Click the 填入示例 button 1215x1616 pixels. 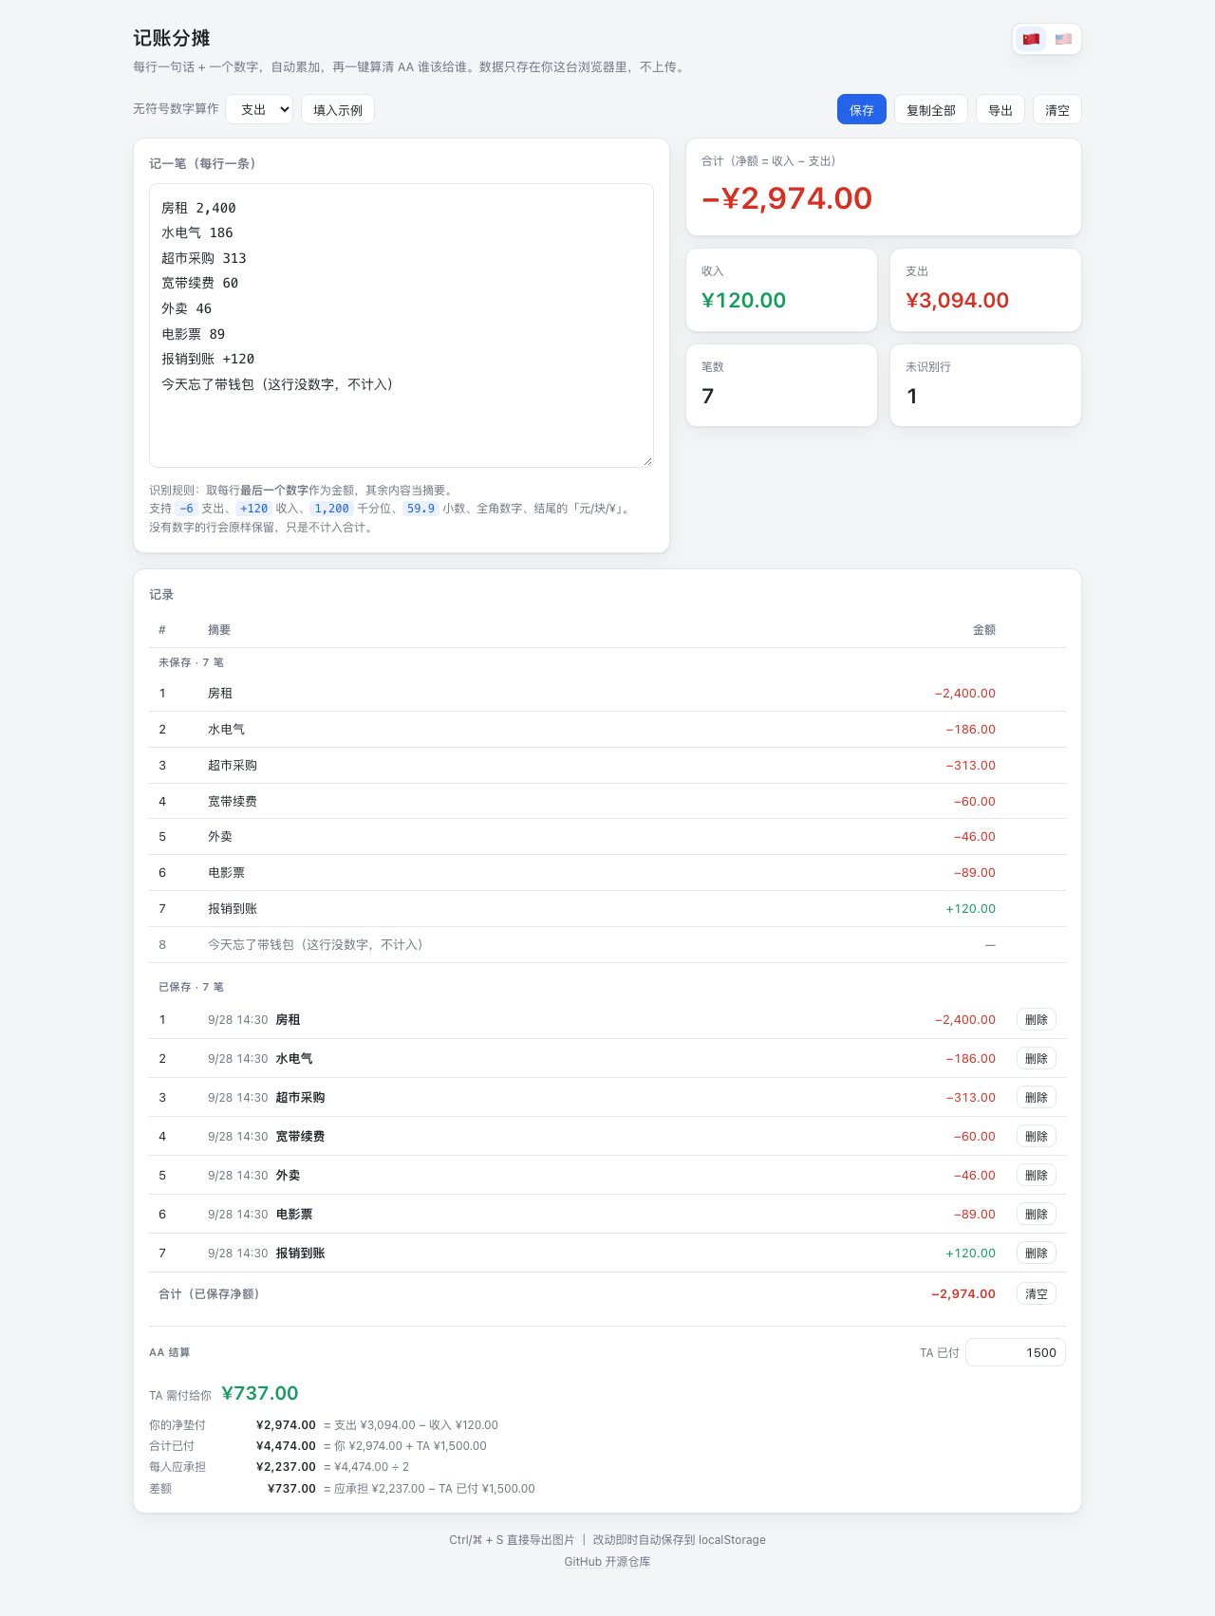point(338,110)
